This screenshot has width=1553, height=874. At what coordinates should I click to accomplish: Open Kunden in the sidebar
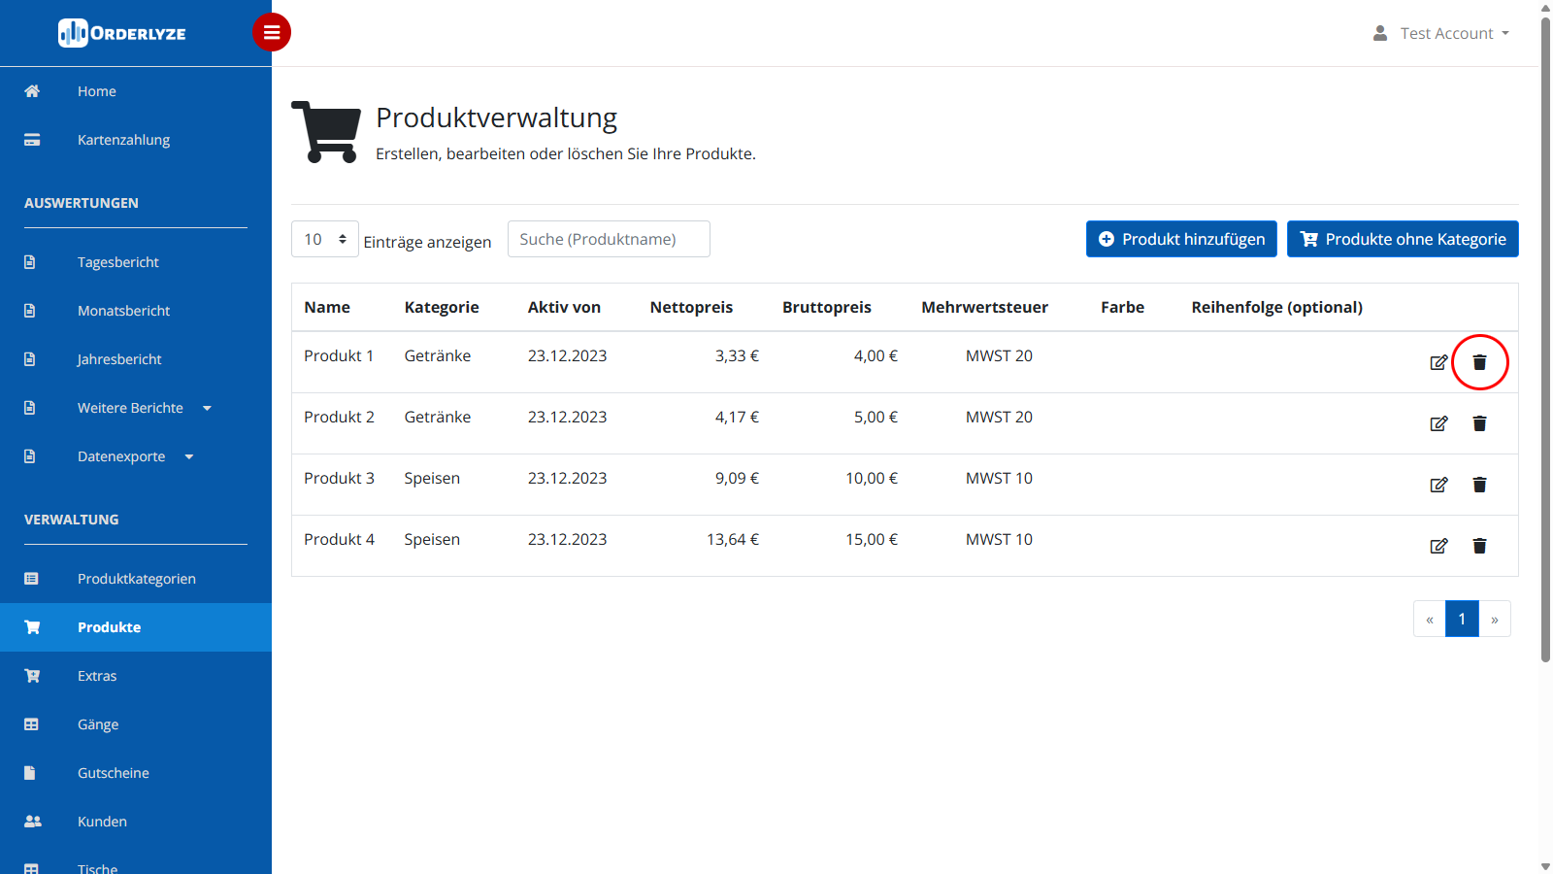tap(136, 822)
